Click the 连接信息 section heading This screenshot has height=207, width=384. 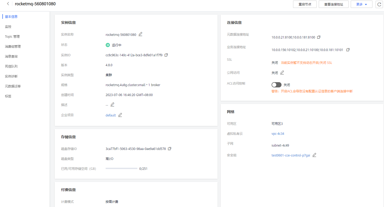pyautogui.click(x=234, y=23)
